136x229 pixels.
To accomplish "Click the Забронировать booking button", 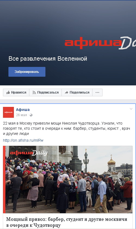I will (x=27, y=72).
